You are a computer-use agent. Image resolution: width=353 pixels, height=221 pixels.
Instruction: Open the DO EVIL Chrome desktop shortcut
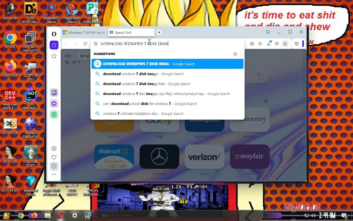tap(10, 41)
